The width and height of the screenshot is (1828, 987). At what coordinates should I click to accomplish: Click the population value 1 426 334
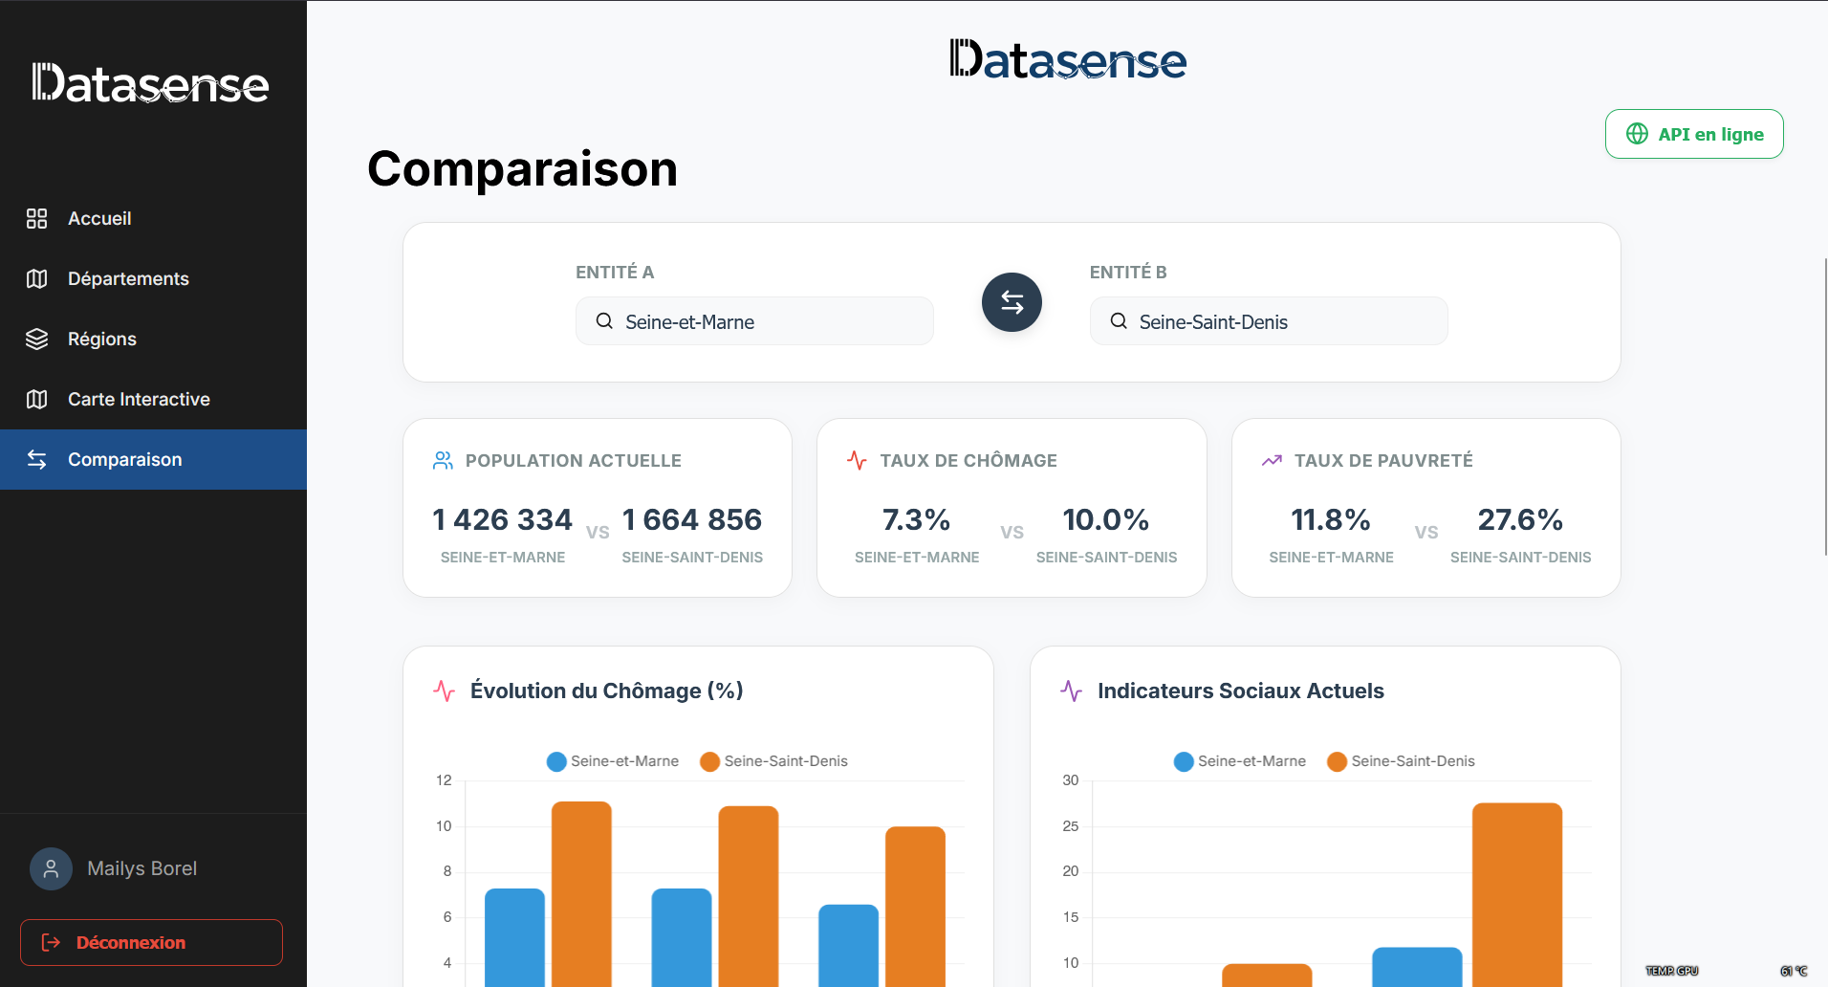[502, 519]
